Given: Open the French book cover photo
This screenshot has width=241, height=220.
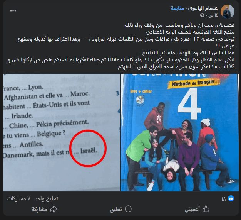Looking at the screenshot, I should click(180, 132).
